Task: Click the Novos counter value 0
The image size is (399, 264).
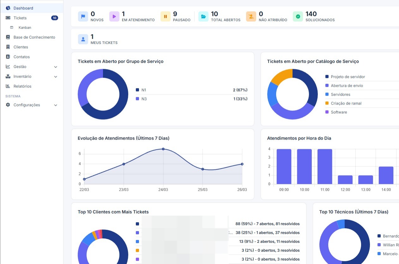Action: pyautogui.click(x=93, y=14)
